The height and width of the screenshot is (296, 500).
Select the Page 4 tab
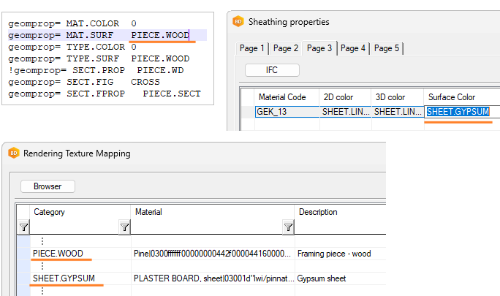(352, 48)
